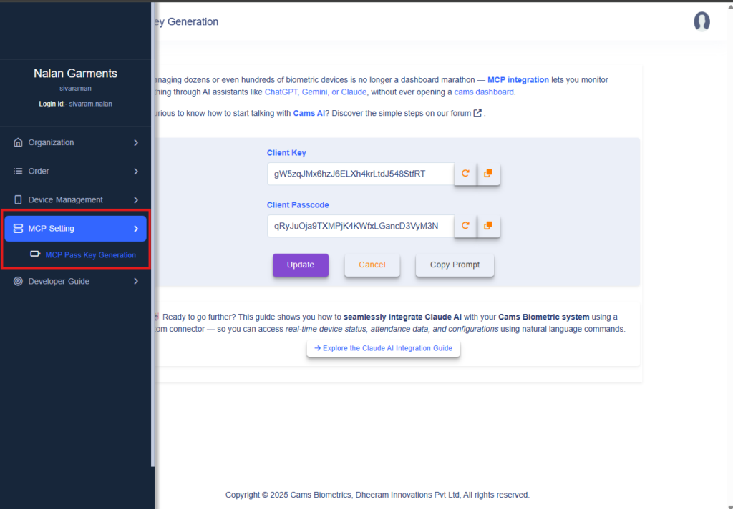
Task: Click the Copy Prompt button
Action: click(x=455, y=265)
